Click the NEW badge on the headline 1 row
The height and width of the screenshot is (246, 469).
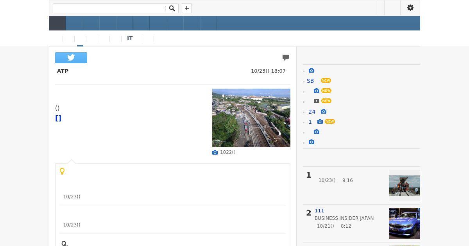(x=330, y=121)
